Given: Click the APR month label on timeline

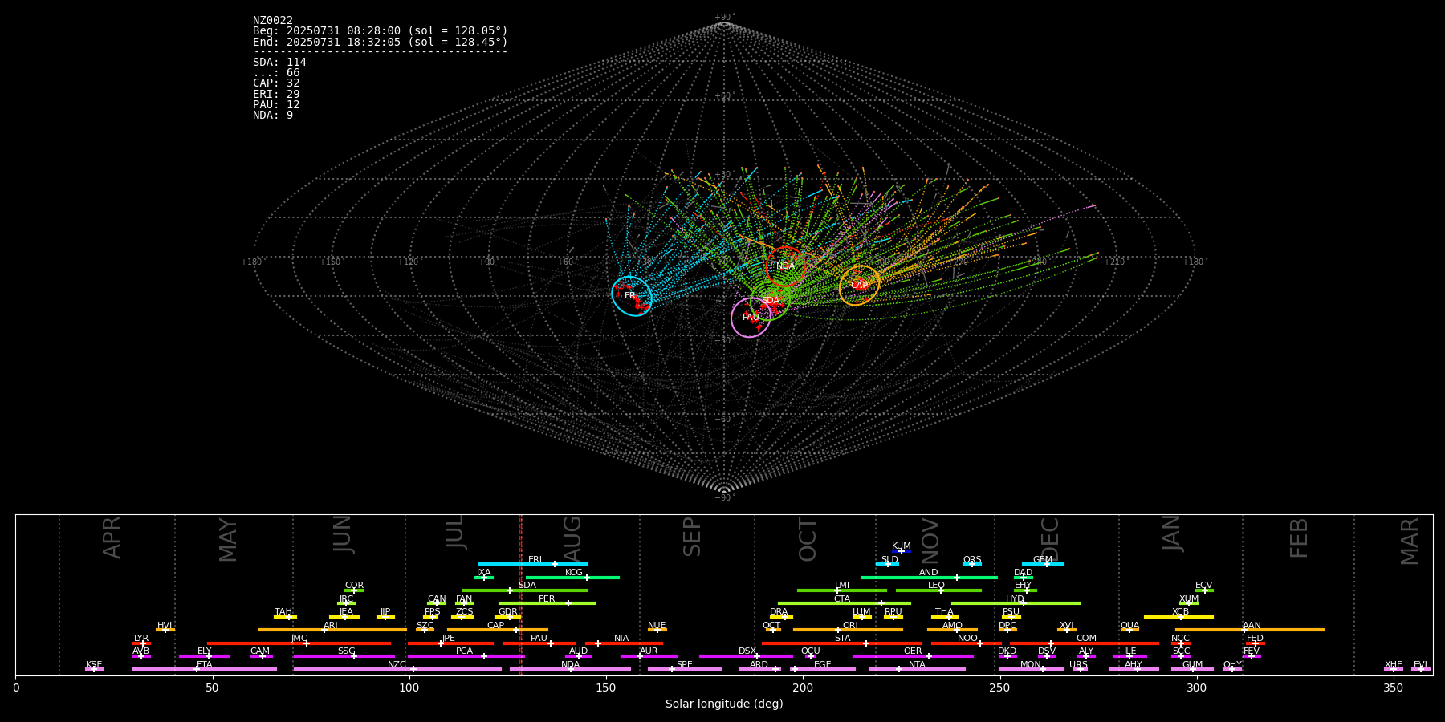Looking at the screenshot, I should click(112, 537).
